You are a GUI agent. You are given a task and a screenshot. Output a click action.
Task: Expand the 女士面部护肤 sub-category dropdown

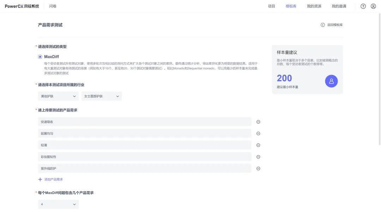pos(102,96)
